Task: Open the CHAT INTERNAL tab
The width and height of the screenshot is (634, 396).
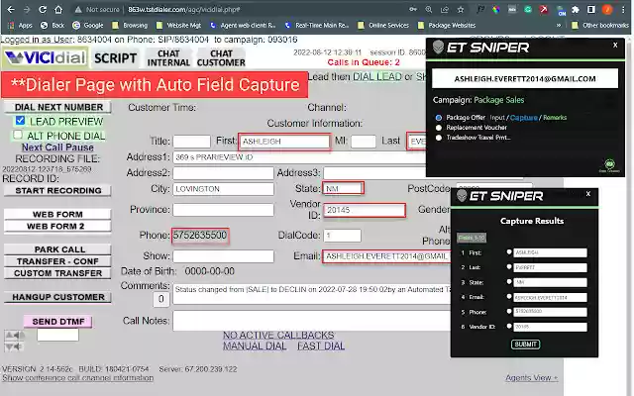Action: coord(168,58)
